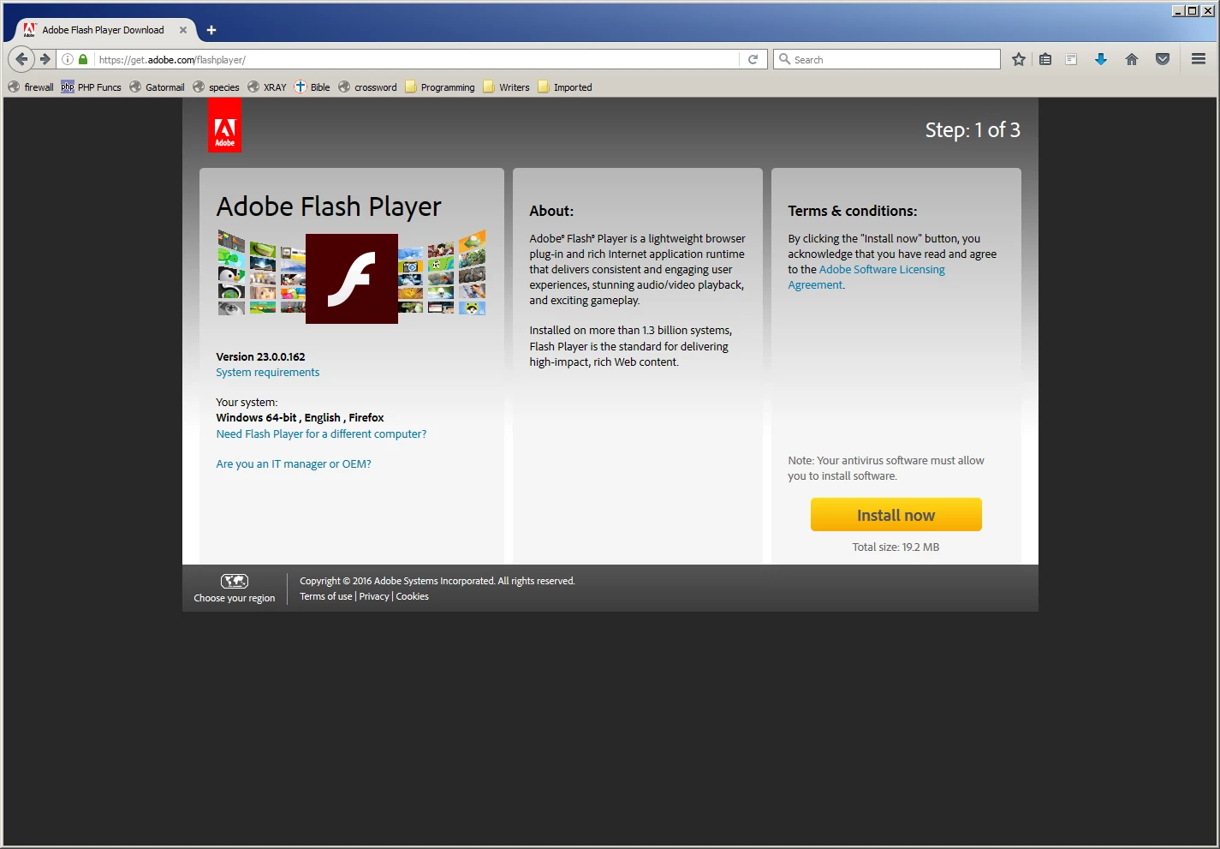Click the Terms & conditions heading
Viewport: 1220px width, 849px height.
click(853, 211)
